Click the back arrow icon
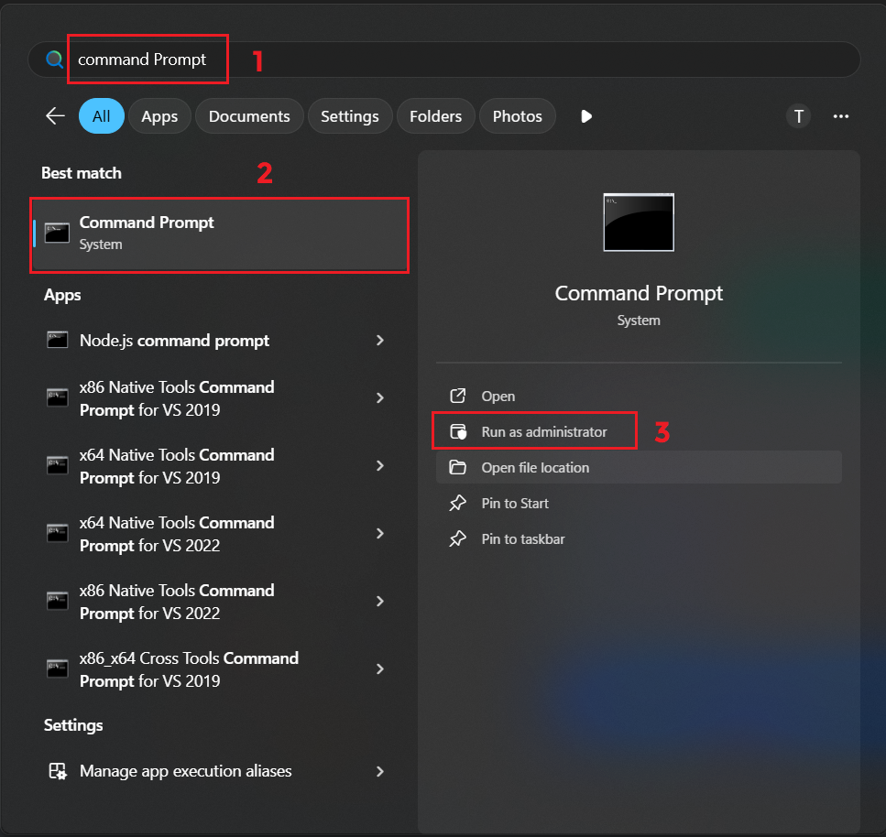The image size is (886, 837). pyautogui.click(x=55, y=116)
